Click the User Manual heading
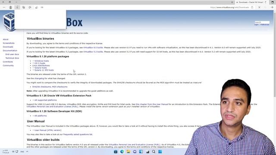 click(x=36, y=121)
